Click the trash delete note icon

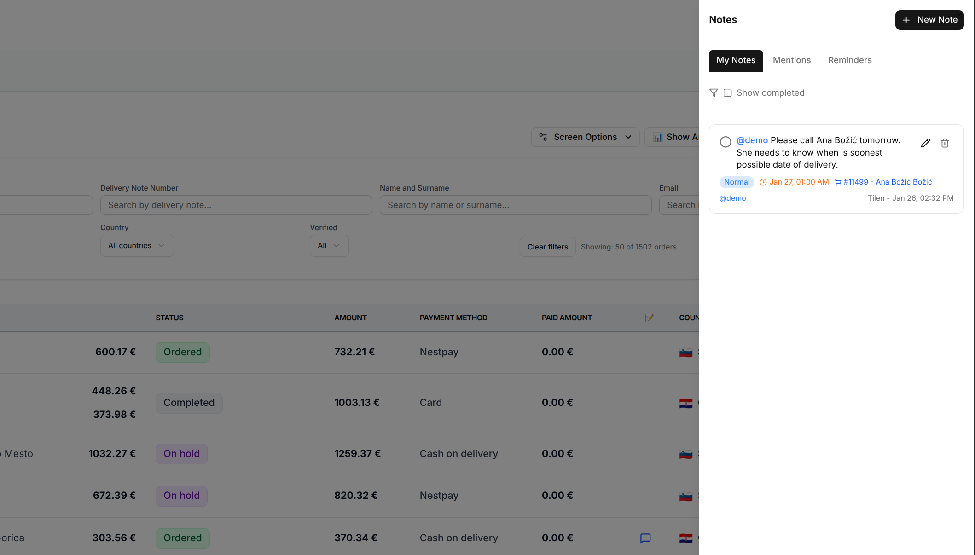[x=945, y=143]
